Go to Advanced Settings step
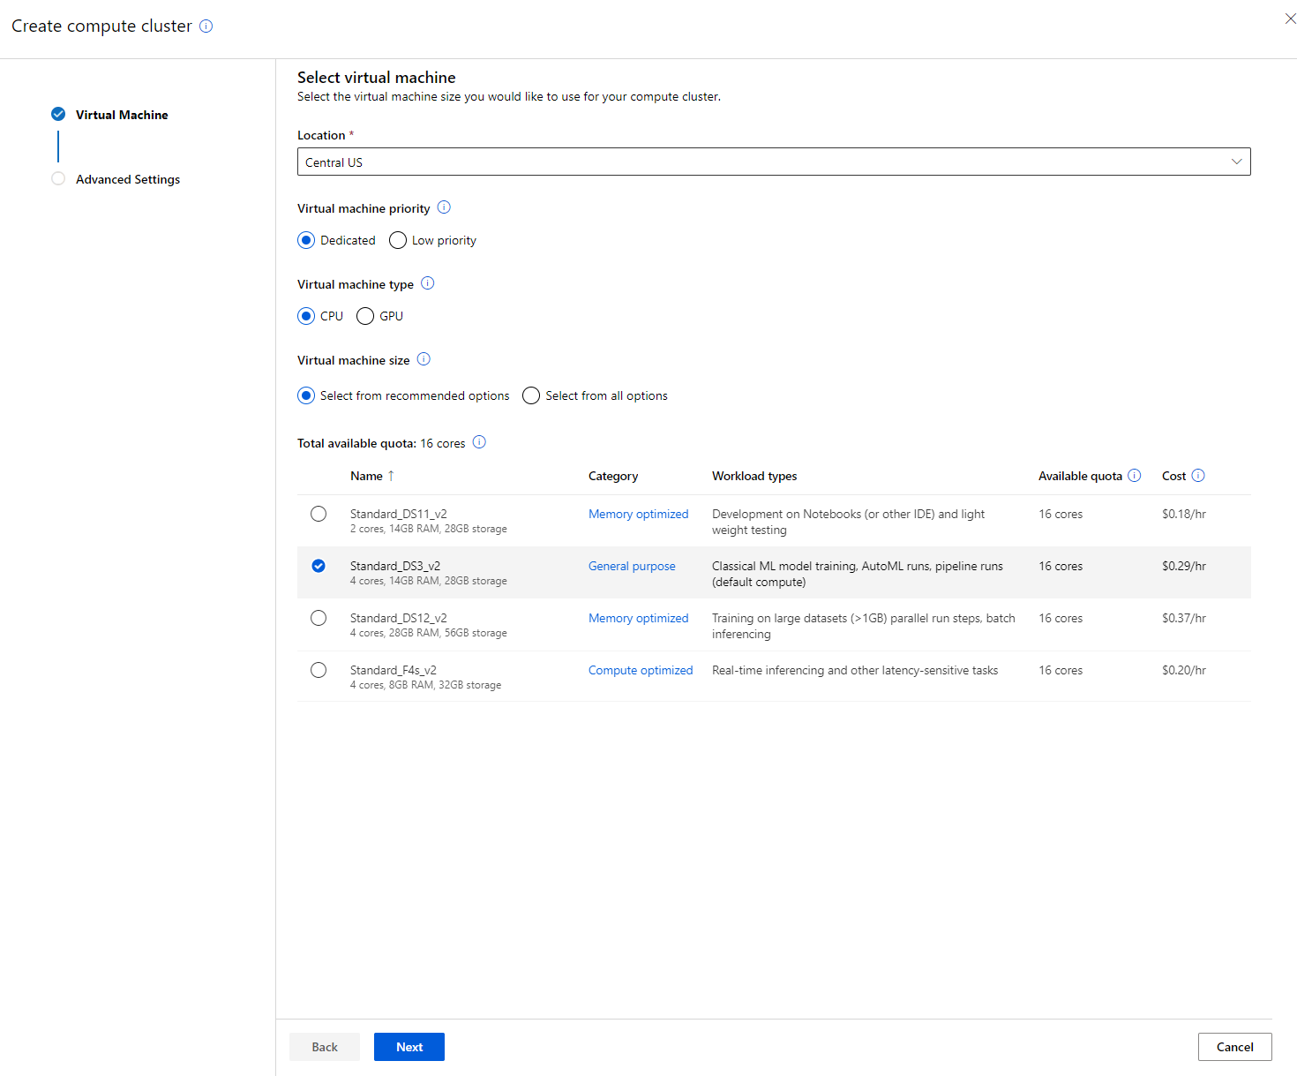 point(127,179)
